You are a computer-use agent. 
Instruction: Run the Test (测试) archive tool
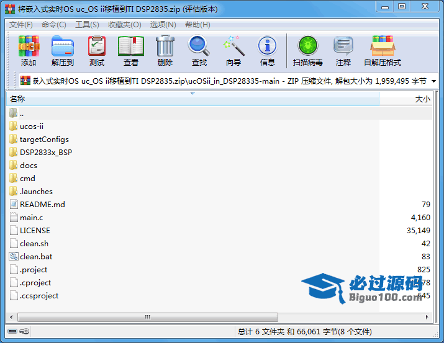point(97,46)
